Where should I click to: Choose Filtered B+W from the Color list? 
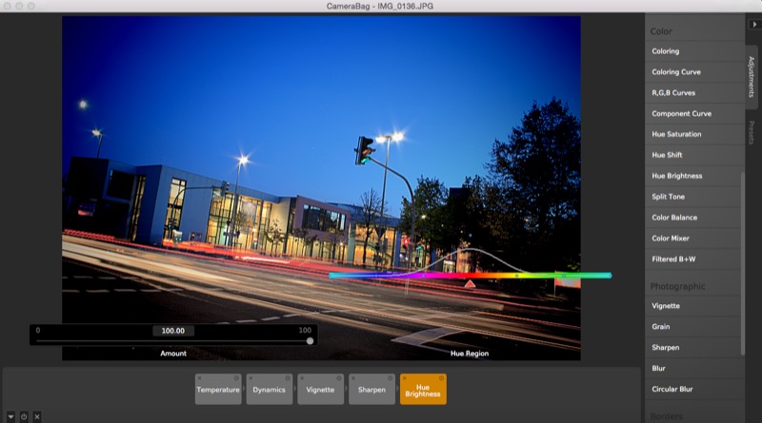click(x=674, y=259)
